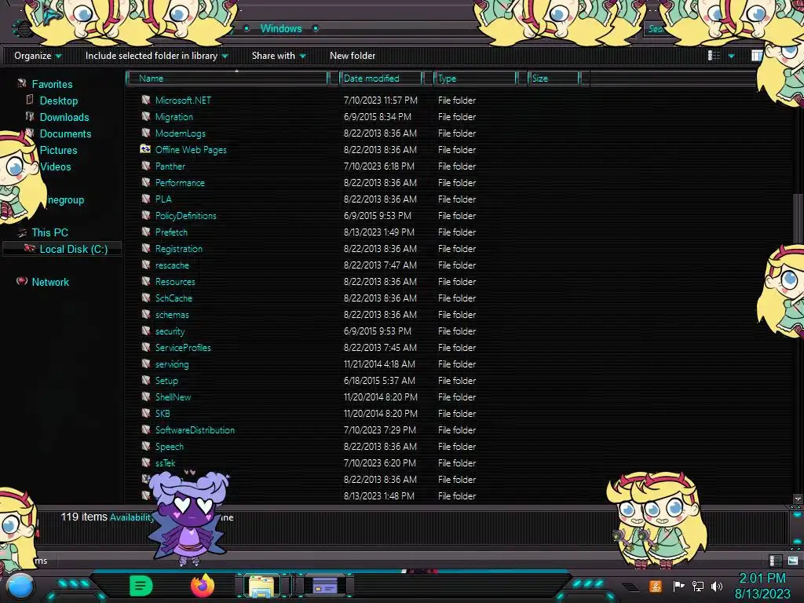Click the Java update tray icon
804x603 pixels.
tap(656, 586)
